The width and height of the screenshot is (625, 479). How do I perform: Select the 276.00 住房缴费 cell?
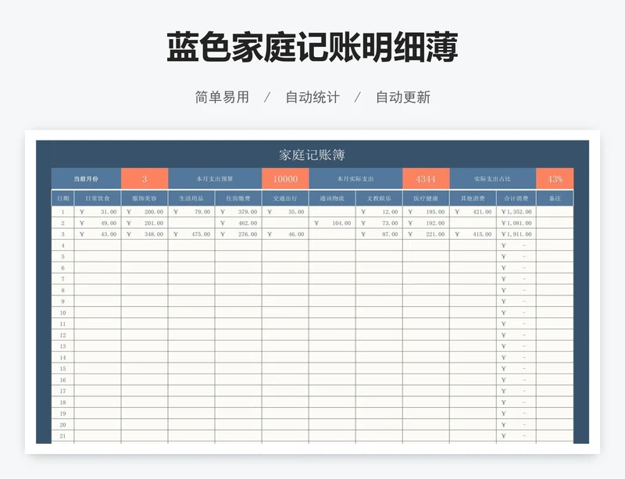[238, 234]
